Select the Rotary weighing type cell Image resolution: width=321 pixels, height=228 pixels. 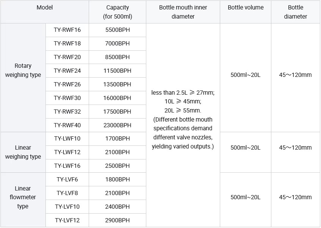[x=23, y=78]
